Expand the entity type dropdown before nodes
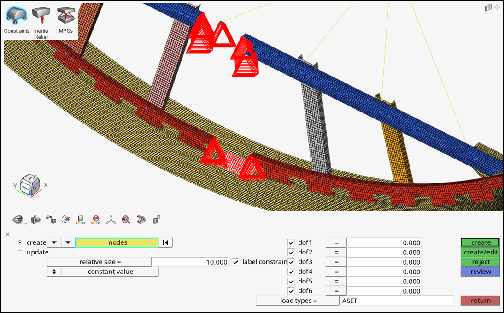This screenshot has height=313, width=504. click(68, 242)
